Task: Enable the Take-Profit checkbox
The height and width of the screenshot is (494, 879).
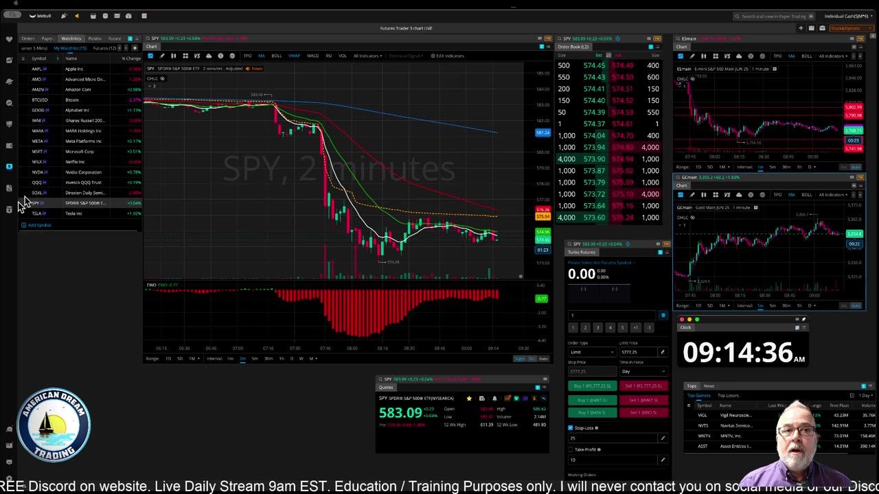Action: [x=570, y=449]
